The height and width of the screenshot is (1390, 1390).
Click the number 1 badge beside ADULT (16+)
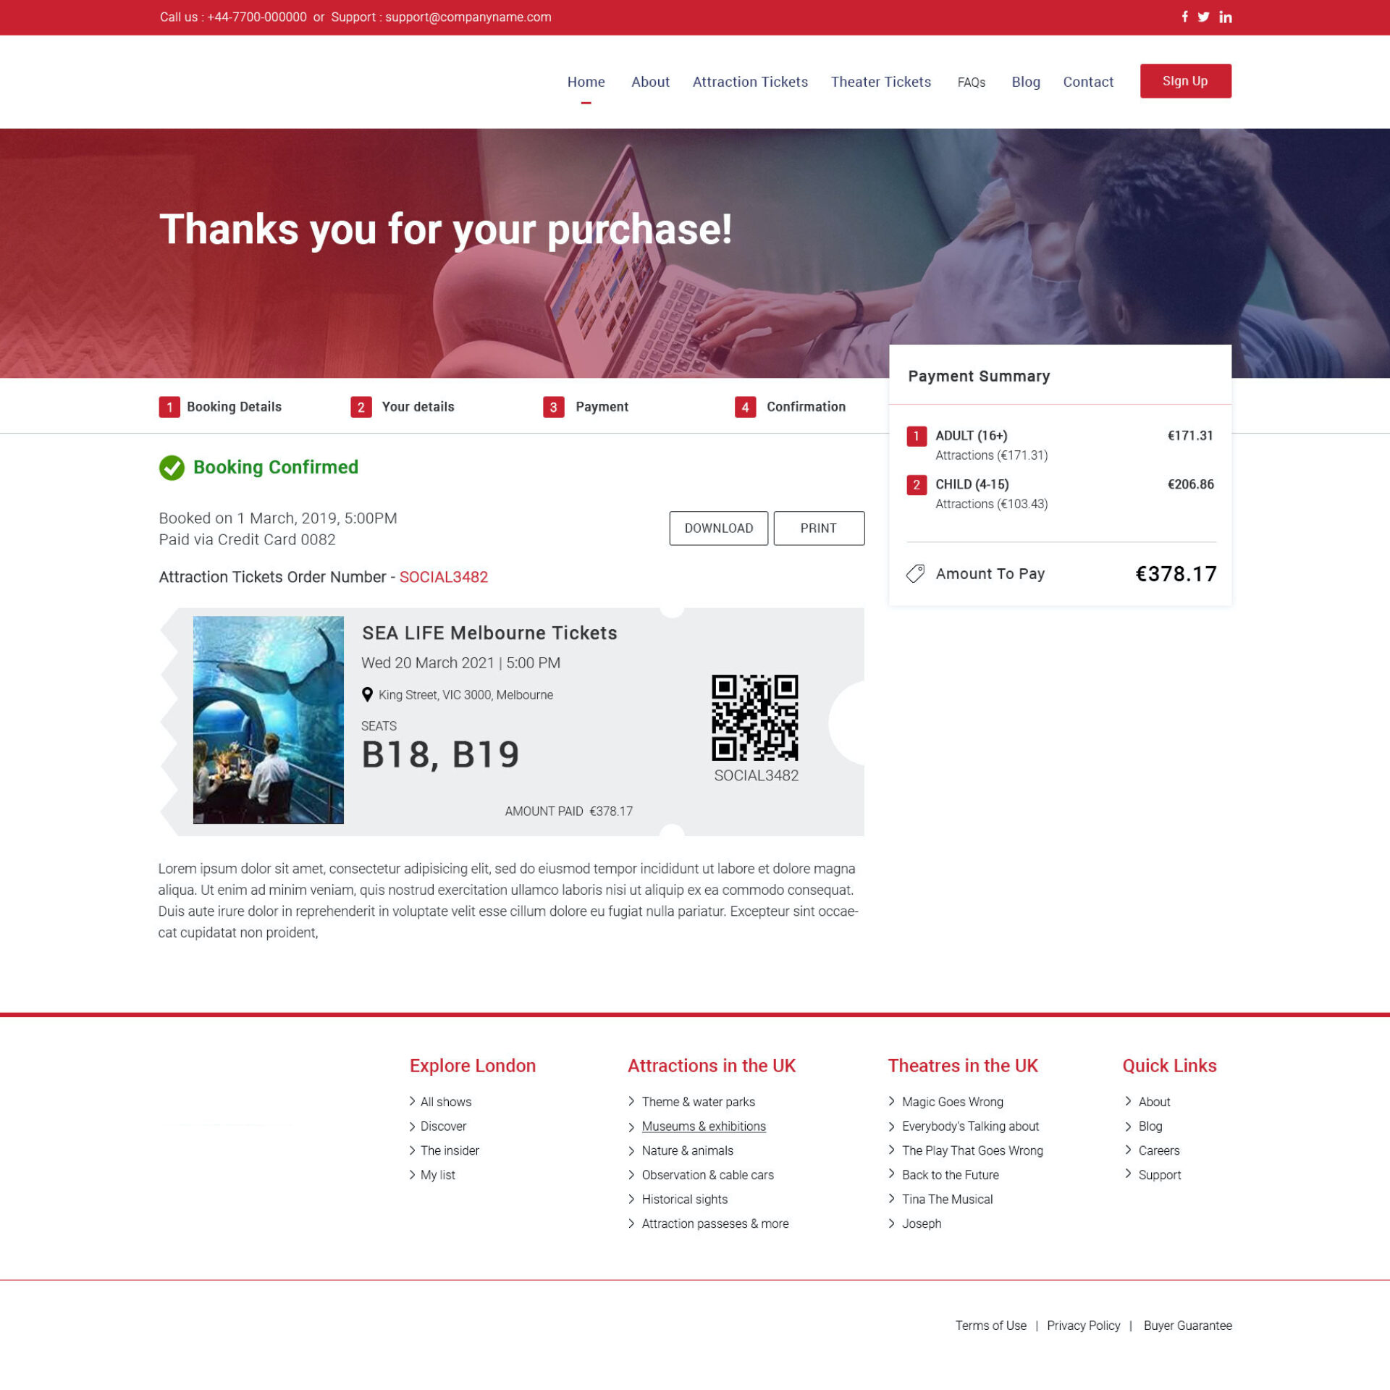[x=917, y=436]
